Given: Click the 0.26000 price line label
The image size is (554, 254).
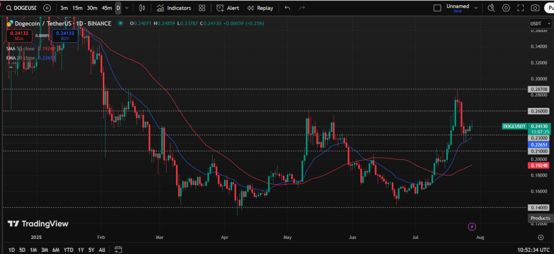Looking at the screenshot, I should click(x=538, y=111).
